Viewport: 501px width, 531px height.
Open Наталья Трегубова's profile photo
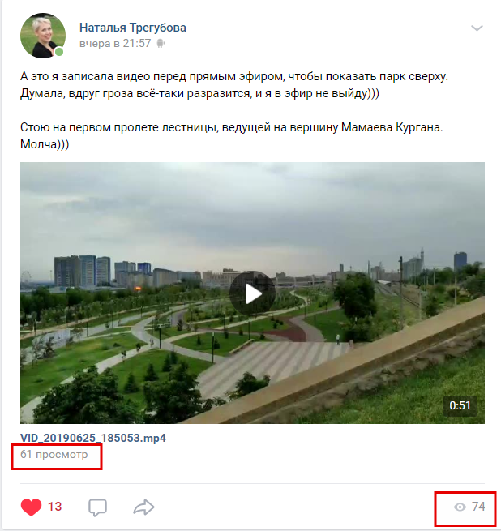point(43,36)
